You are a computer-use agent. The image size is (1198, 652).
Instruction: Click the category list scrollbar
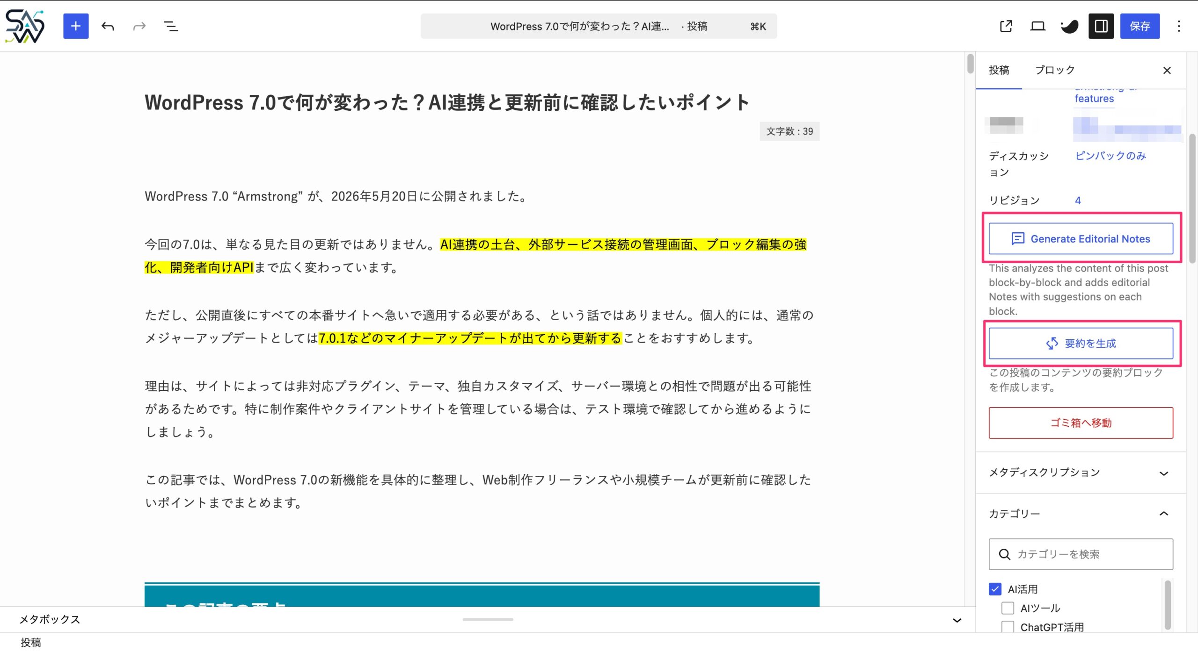(x=1168, y=605)
